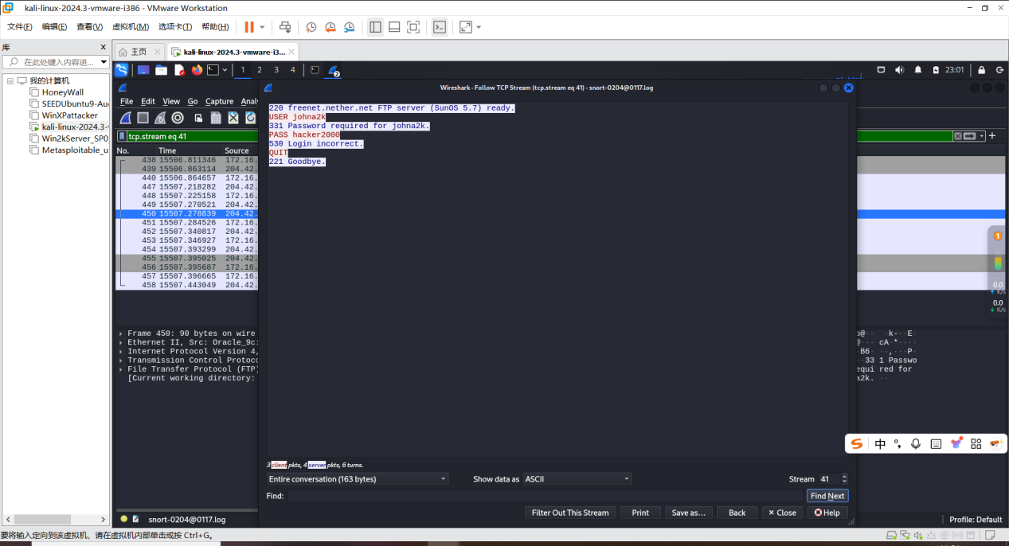This screenshot has height=546, width=1009.
Task: Toggle VMware library sidebar view
Action: [375, 27]
